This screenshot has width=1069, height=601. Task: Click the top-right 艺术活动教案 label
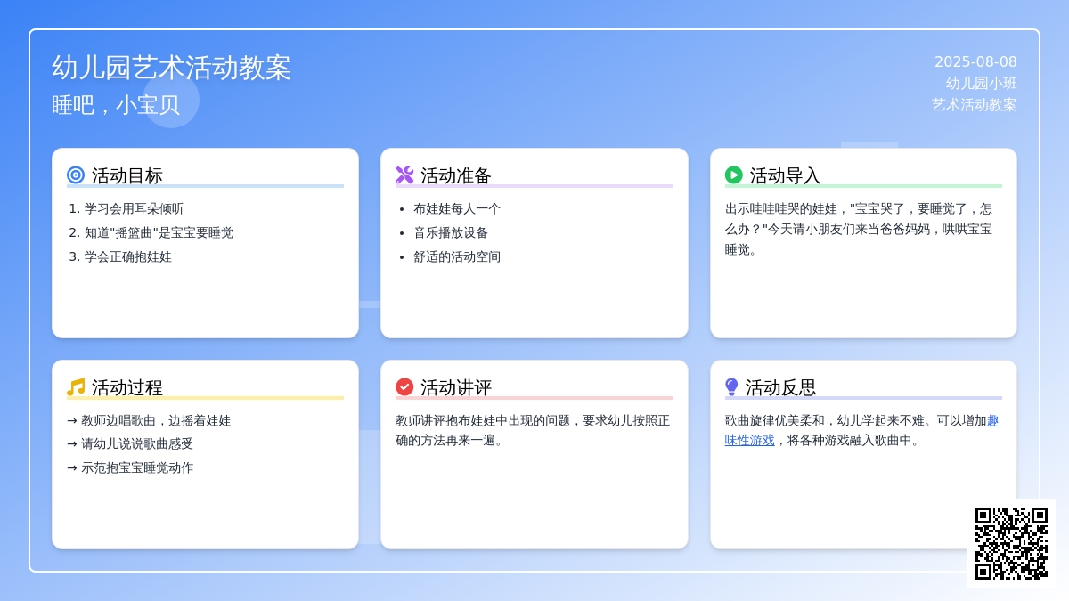click(975, 104)
